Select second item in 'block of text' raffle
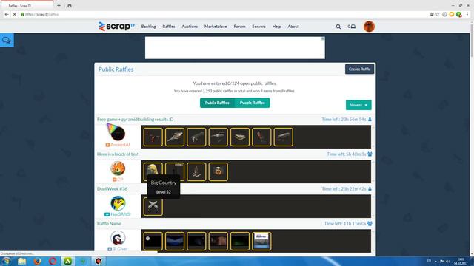The width and height of the screenshot is (474, 266). click(x=175, y=171)
